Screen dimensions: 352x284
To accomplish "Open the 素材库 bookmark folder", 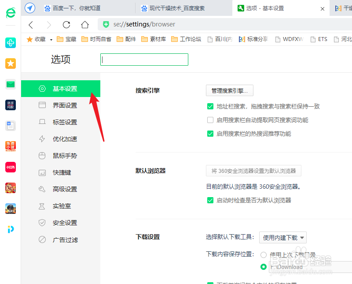I will point(154,39).
